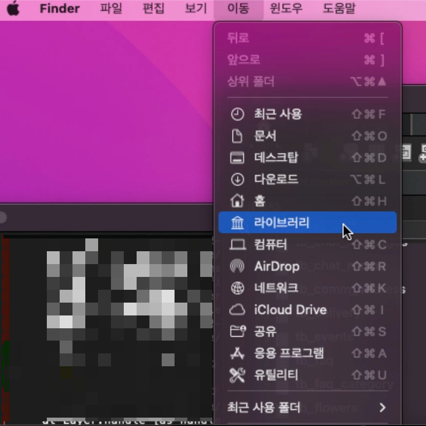The image size is (426, 426).
Task: Go to 홈 folder
Action: click(308, 201)
